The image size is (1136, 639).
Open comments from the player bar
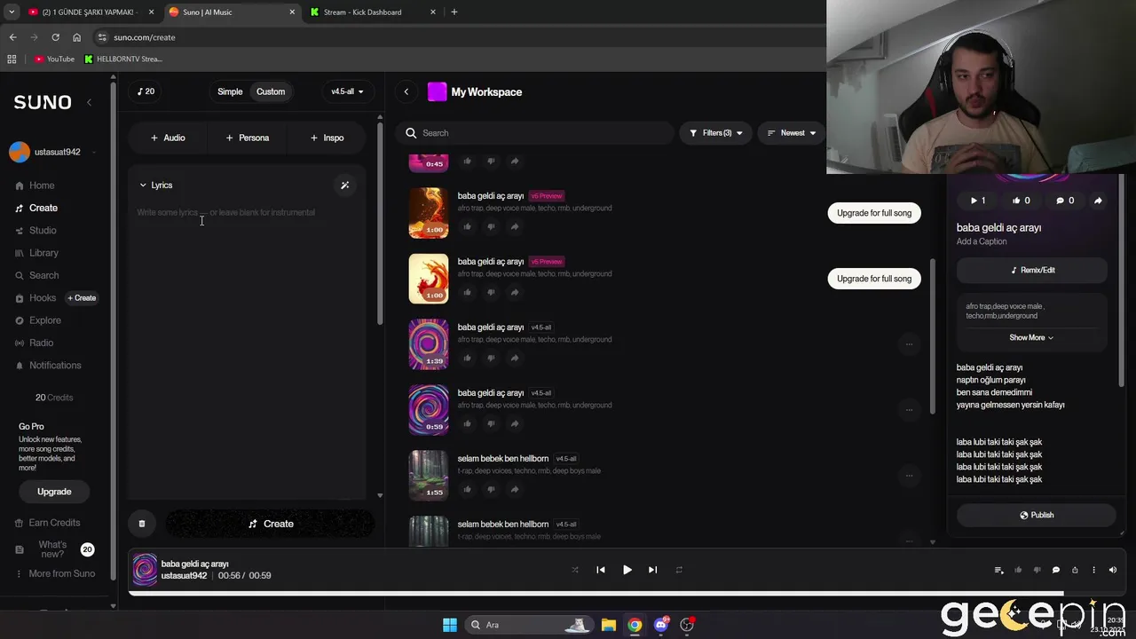point(1055,570)
